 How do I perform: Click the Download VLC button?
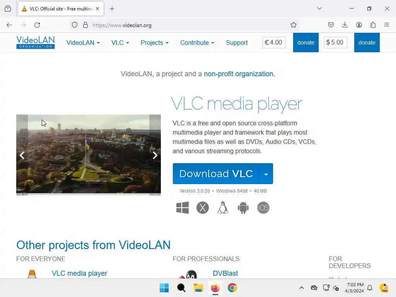click(216, 174)
